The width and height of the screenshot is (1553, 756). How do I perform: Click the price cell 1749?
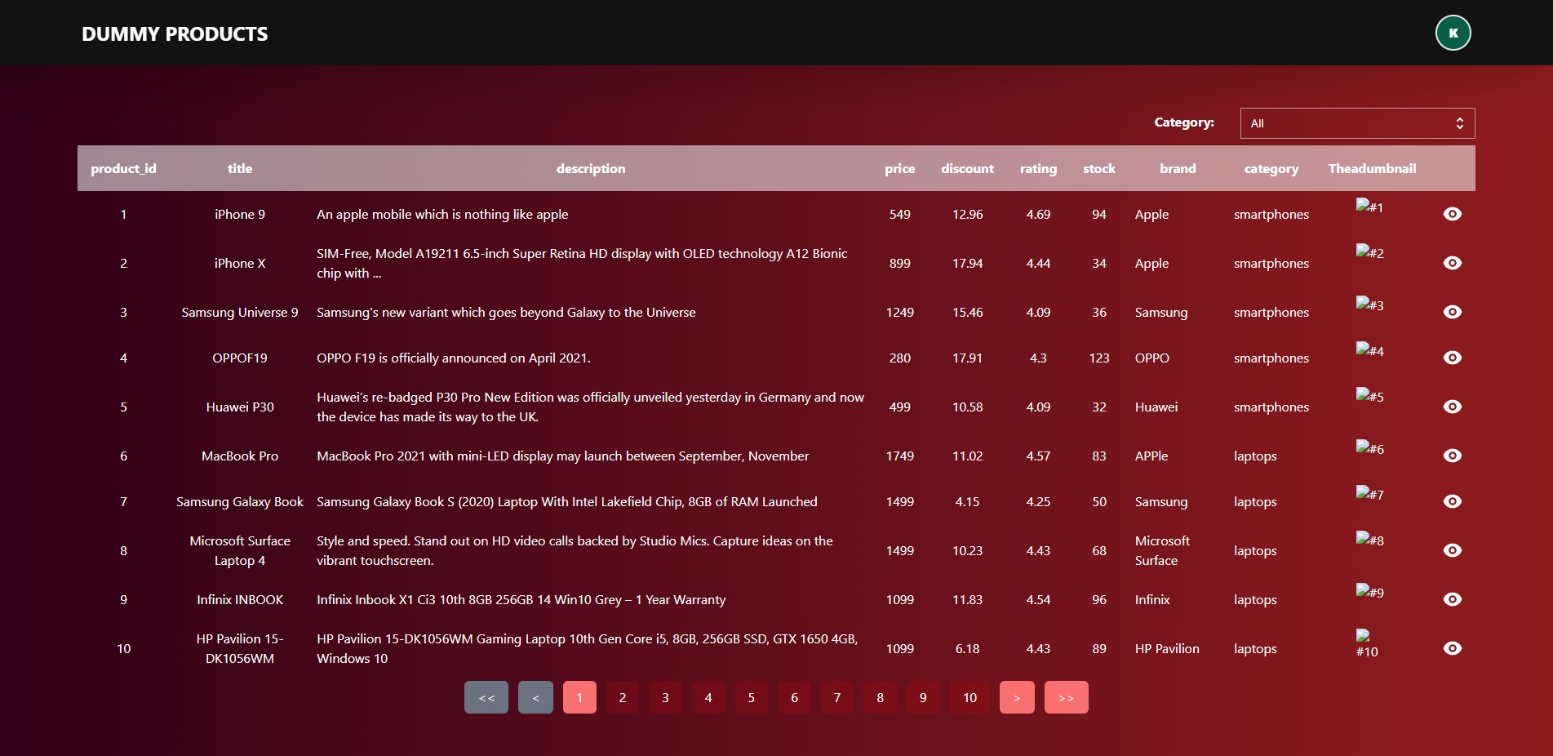pos(900,456)
